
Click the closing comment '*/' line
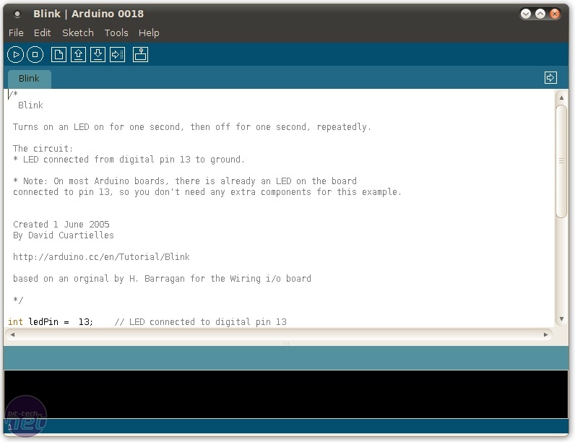click(18, 300)
